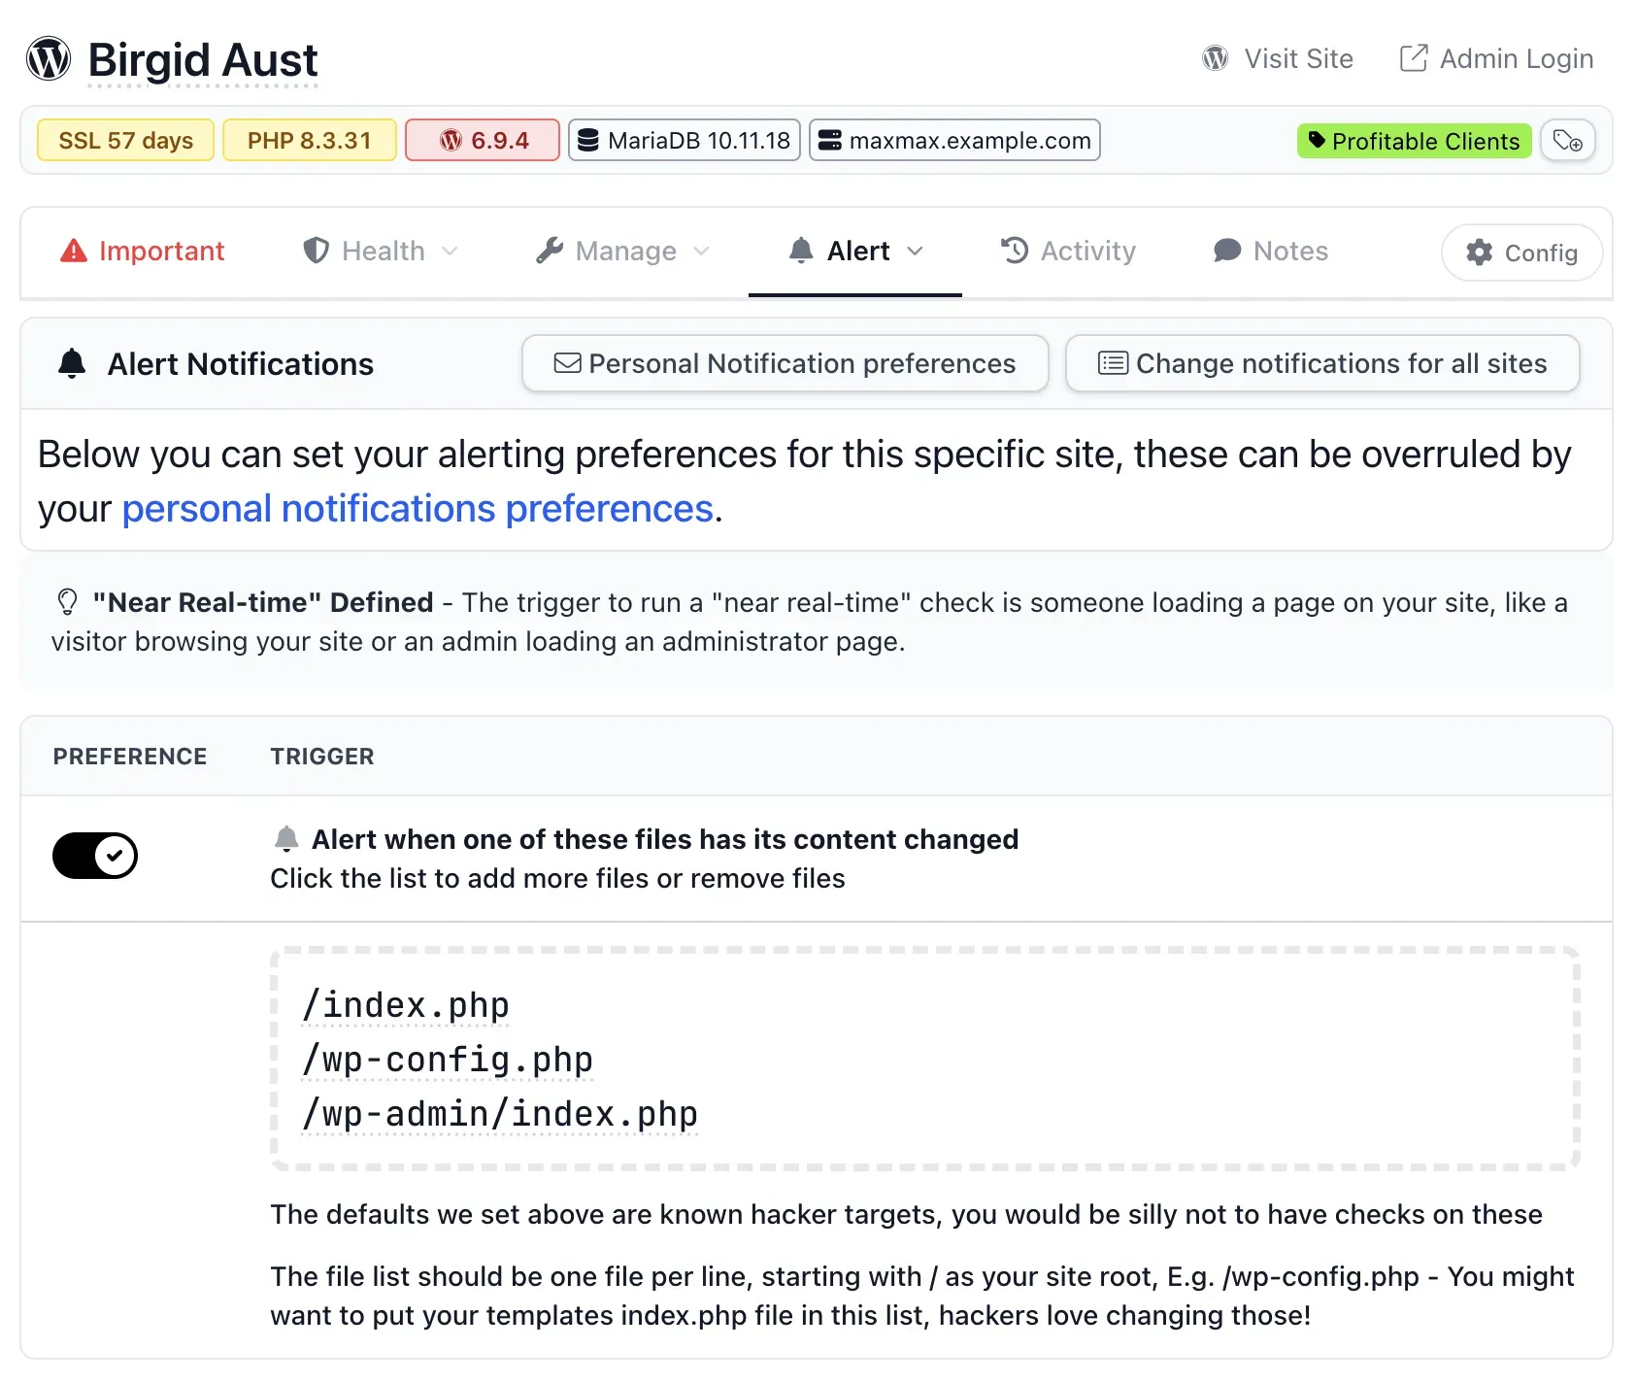Click the Health tab chevron arrow
The width and height of the screenshot is (1637, 1383).
pyautogui.click(x=450, y=251)
